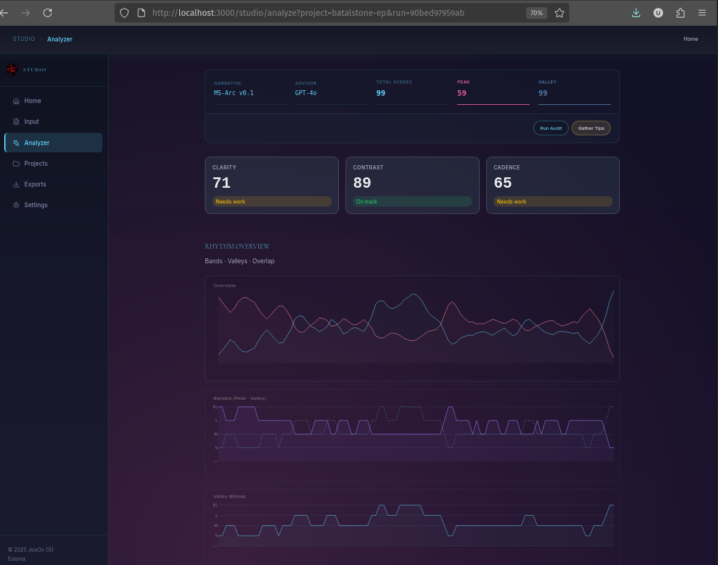The width and height of the screenshot is (718, 565).
Task: Select the Analyzer sparkles icon in the sidebar
Action: pos(16,142)
